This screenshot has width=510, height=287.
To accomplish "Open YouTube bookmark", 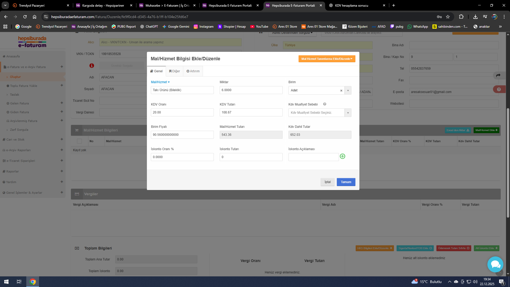I will [x=259, y=27].
